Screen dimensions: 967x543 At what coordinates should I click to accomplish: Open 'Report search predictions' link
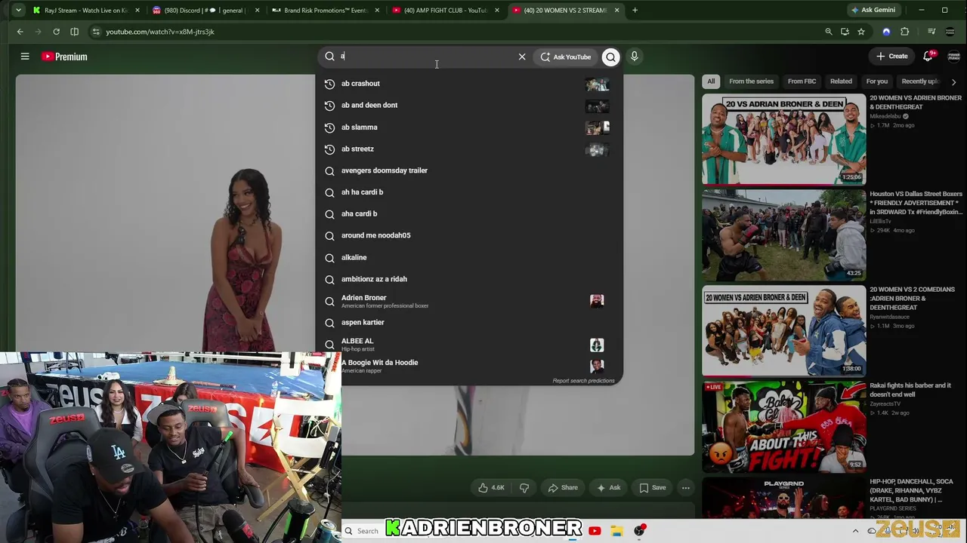click(583, 381)
